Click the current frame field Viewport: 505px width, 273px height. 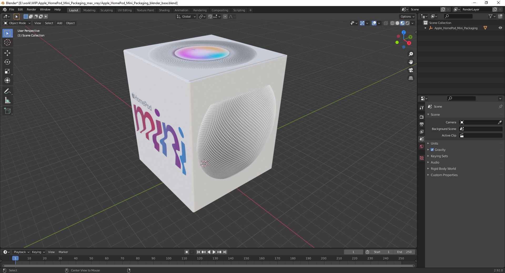[353, 252]
